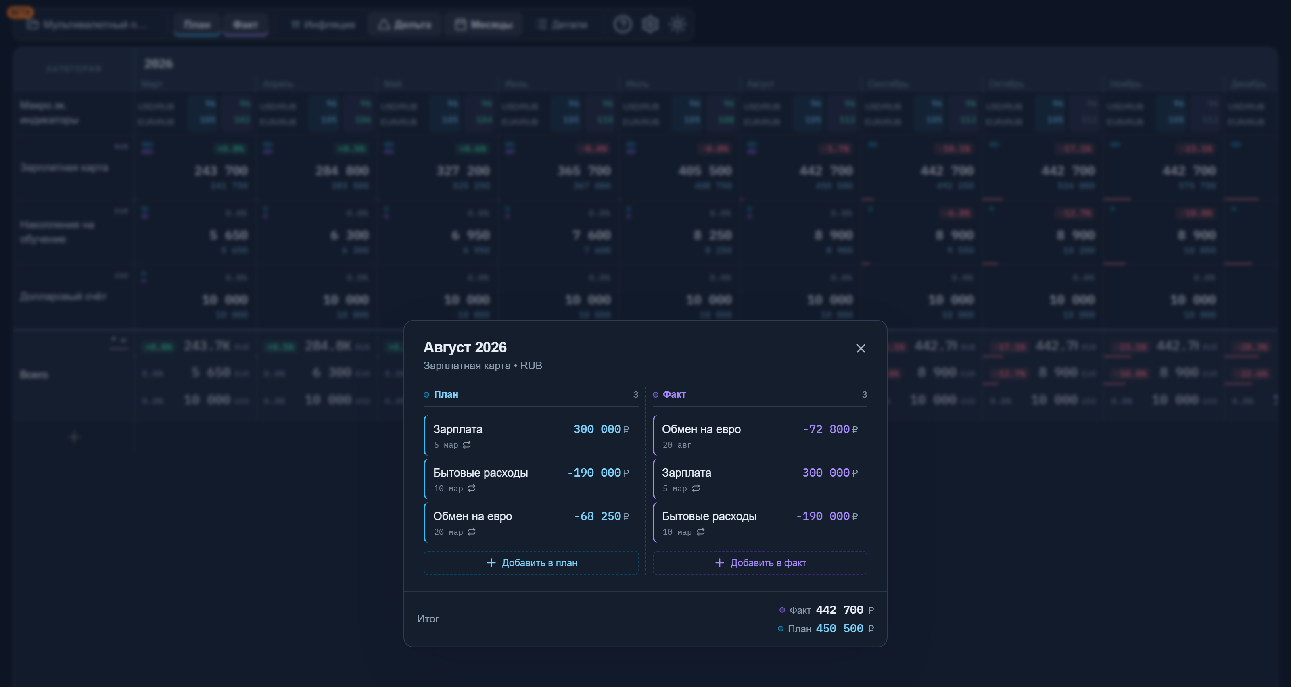Click repeat icon on actual Зарплата entry
The image size is (1291, 687).
696,488
